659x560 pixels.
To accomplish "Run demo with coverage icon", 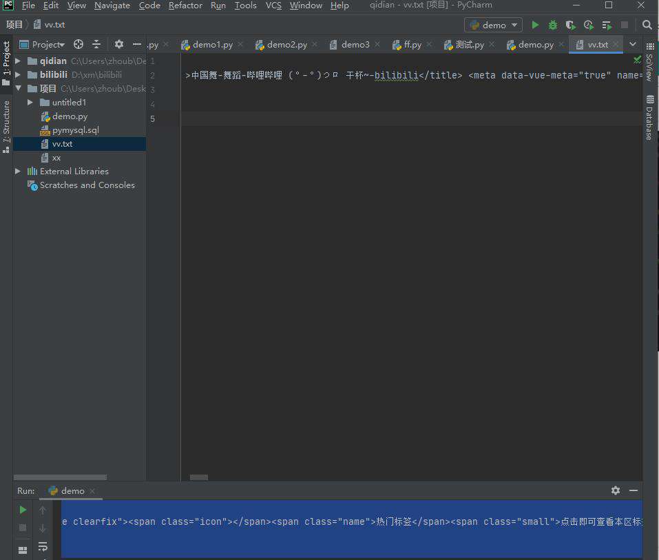I will coord(570,25).
